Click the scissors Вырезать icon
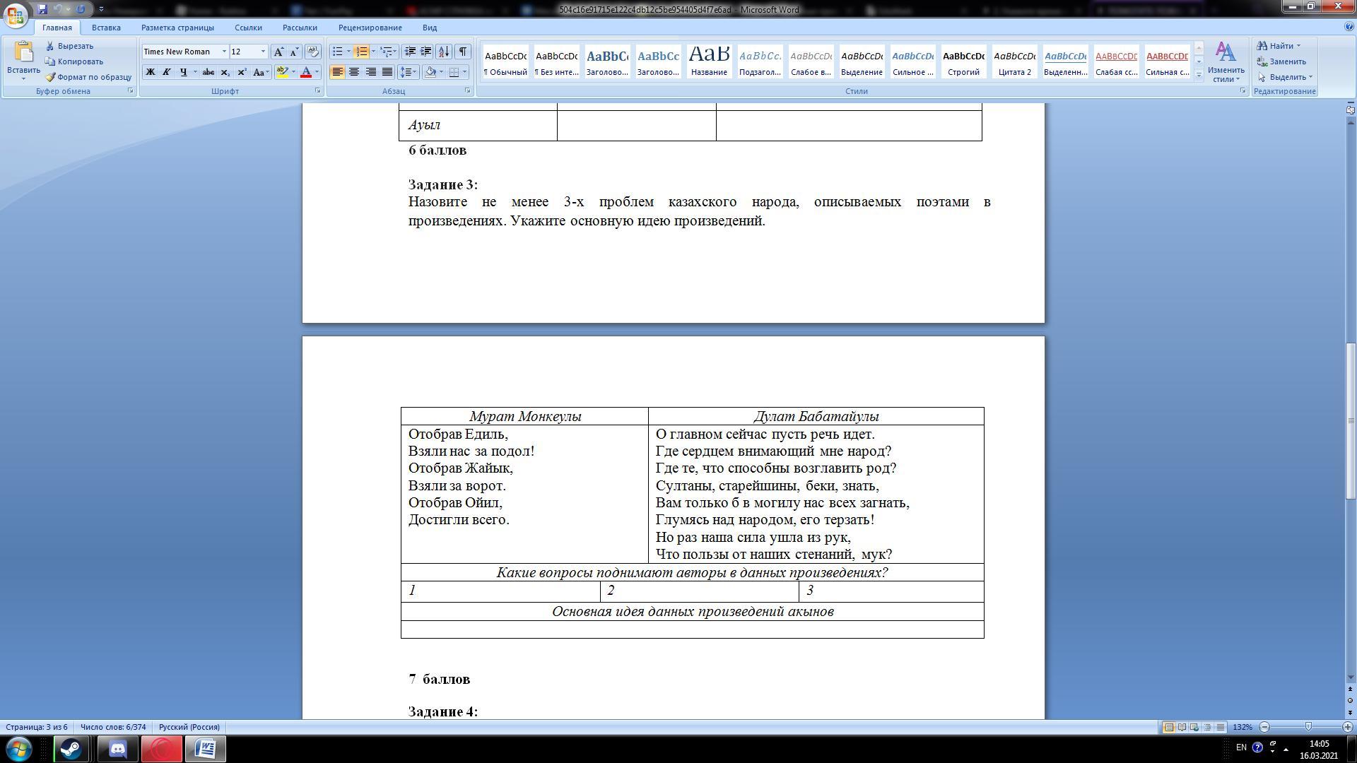 pyautogui.click(x=50, y=46)
